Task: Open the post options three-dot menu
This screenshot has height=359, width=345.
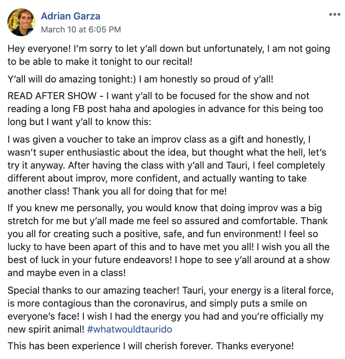Action: click(x=334, y=14)
